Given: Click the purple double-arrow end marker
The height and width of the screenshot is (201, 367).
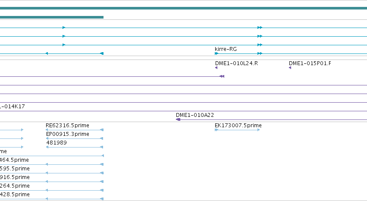Looking at the screenshot, I should [222, 76].
